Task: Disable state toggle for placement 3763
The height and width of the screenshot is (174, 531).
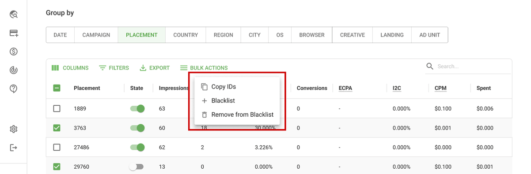Action: (x=137, y=128)
